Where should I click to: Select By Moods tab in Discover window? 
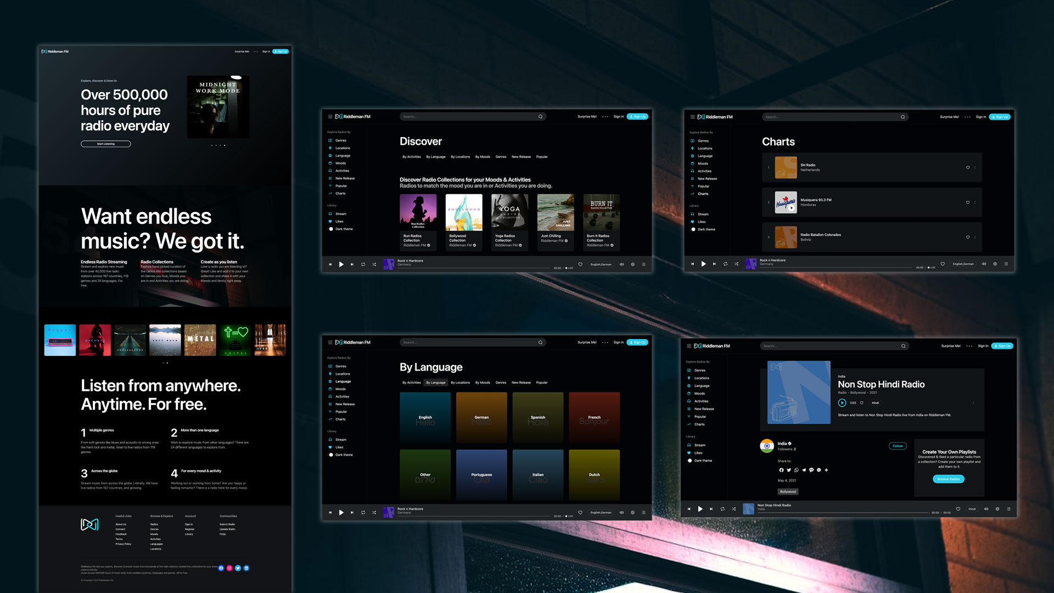click(x=483, y=156)
